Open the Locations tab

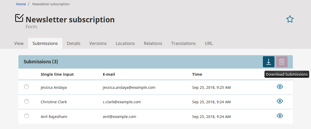point(125,43)
